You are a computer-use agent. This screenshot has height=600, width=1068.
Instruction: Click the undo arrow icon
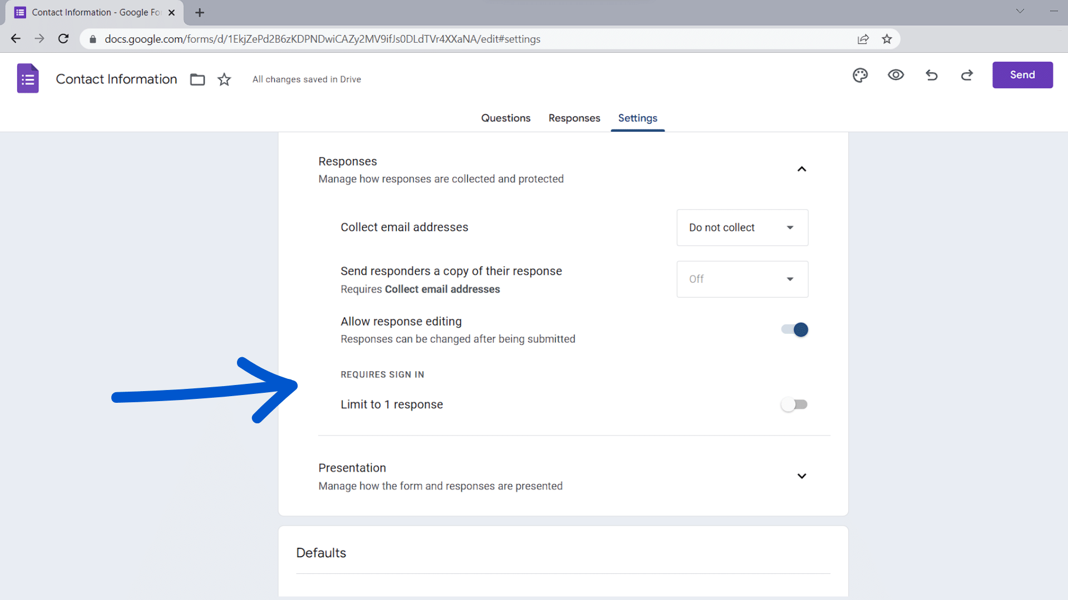tap(932, 75)
